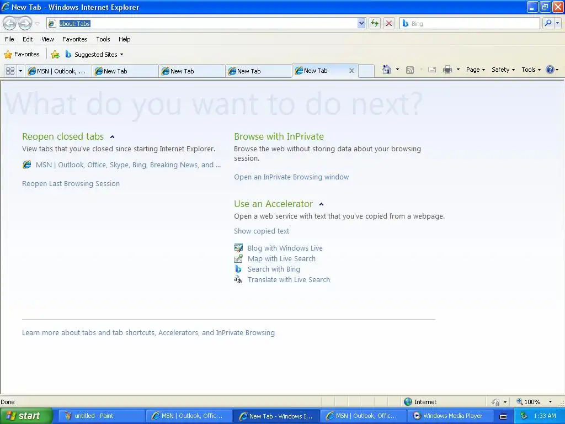
Task: Click the Print icon
Action: (x=447, y=70)
